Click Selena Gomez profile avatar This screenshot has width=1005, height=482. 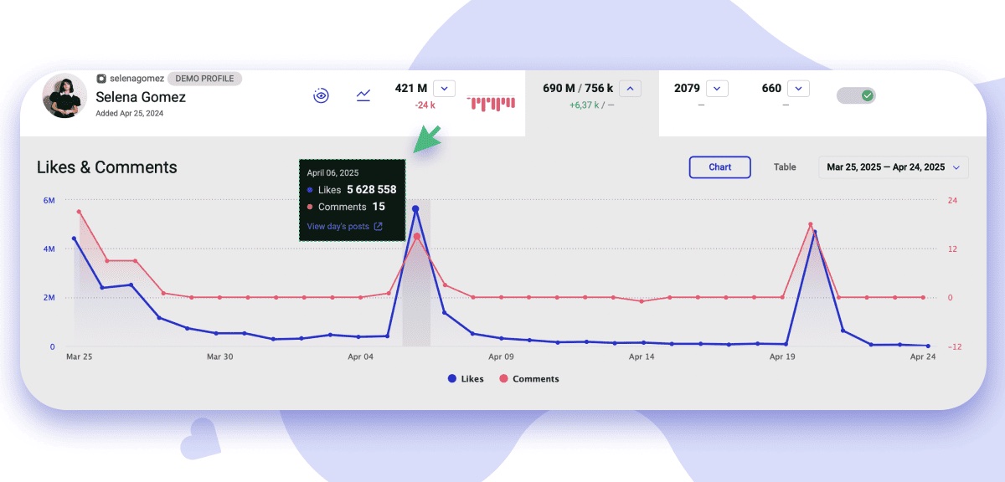coord(64,95)
